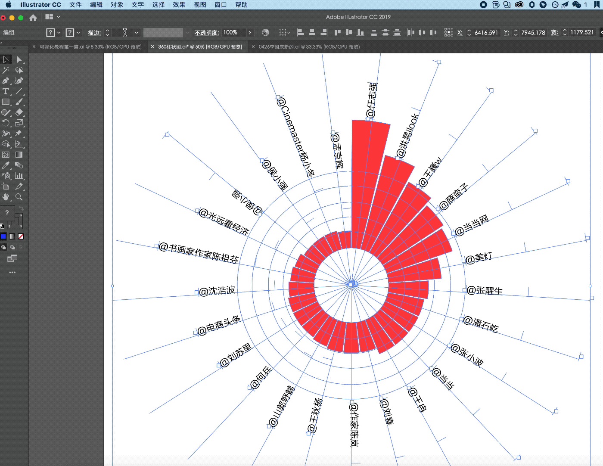Swap fill and stroke colors

21,209
